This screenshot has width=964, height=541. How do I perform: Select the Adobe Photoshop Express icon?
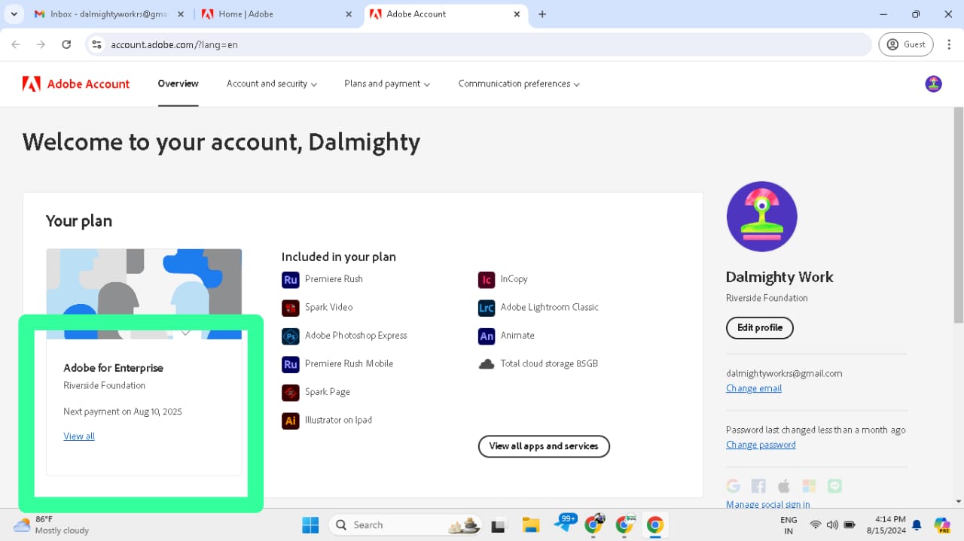(x=290, y=336)
